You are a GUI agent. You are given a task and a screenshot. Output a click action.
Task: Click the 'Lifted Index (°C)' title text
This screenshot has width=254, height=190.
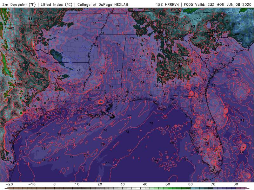click(x=57, y=4)
